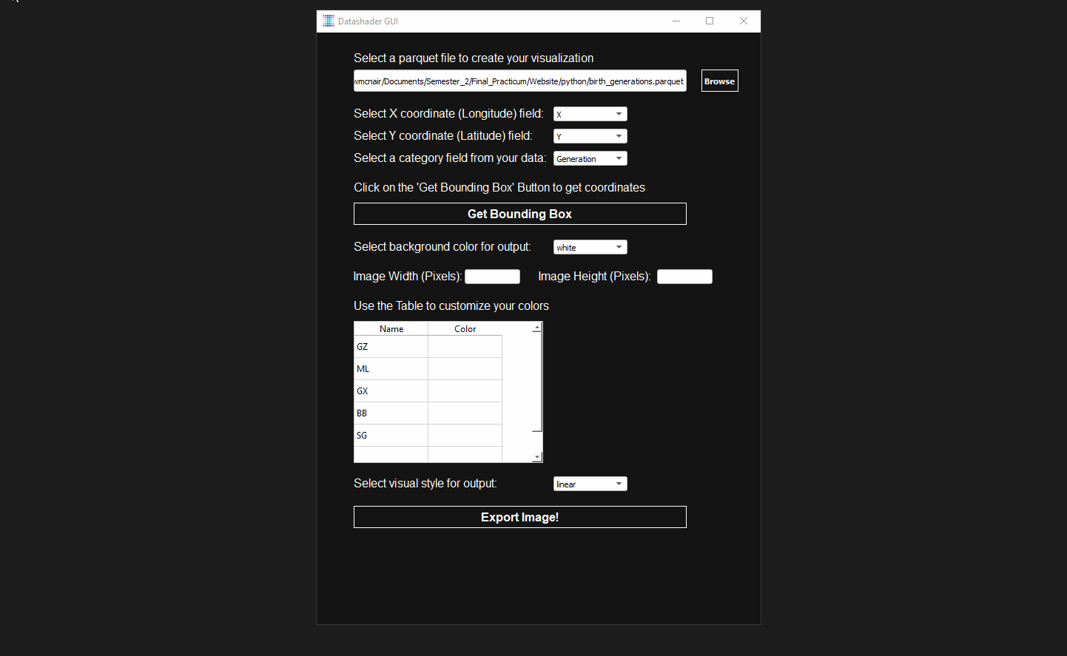
Task: Open the linear visual style dropdown
Action: (590, 484)
